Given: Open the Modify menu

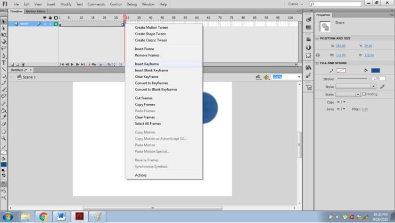Looking at the screenshot, I should [x=66, y=4].
